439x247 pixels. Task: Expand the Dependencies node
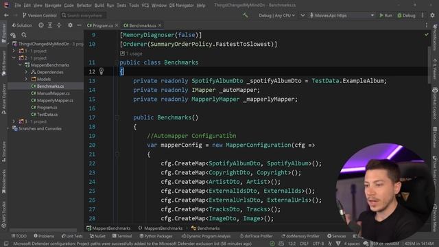pyautogui.click(x=26, y=72)
